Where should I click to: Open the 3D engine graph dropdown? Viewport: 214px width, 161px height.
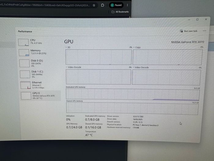68,47
